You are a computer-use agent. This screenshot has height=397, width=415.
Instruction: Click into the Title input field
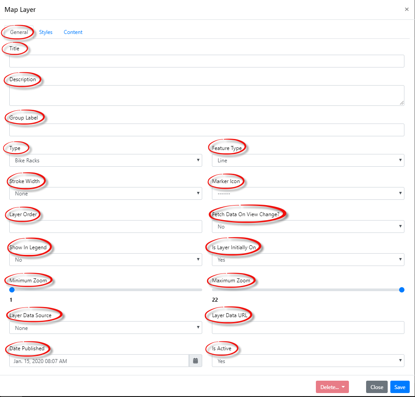207,61
